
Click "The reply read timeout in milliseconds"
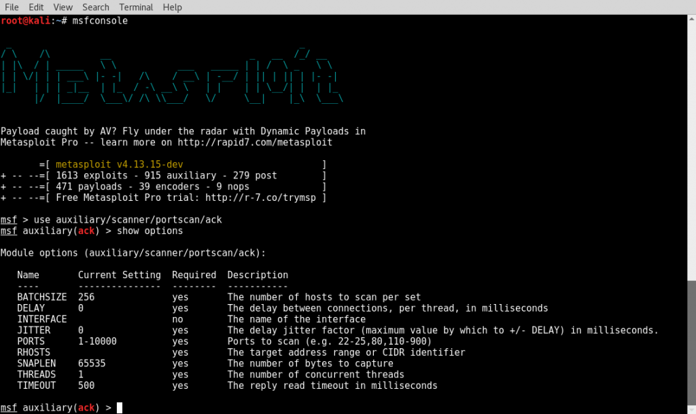tap(332, 385)
